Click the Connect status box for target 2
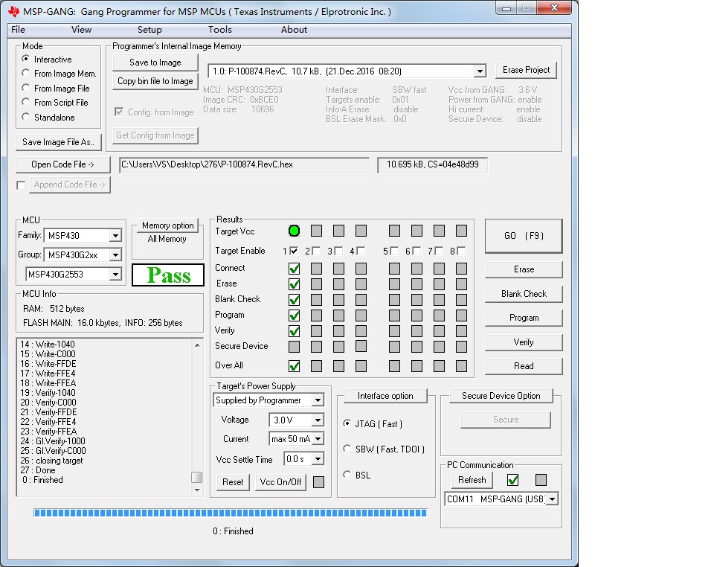Screen dimensions: 714x567 click(x=317, y=269)
